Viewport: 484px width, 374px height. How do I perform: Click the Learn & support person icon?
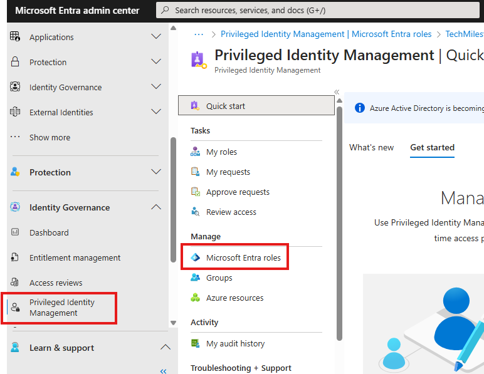[15, 348]
